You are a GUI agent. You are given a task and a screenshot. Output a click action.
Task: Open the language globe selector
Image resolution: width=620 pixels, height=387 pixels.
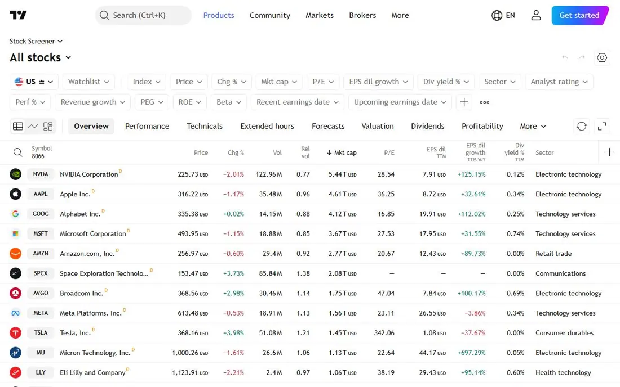tap(503, 15)
